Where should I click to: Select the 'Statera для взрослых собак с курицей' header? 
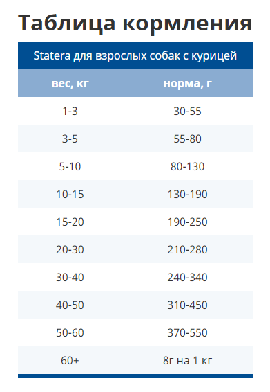(x=135, y=55)
